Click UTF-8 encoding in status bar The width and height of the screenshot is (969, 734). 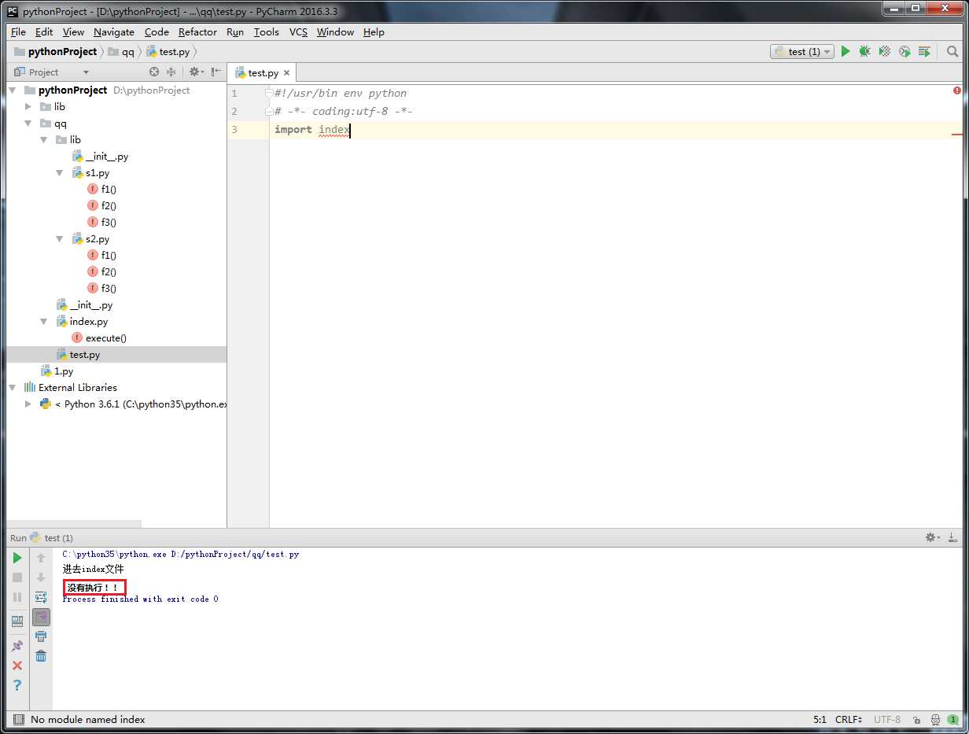(887, 719)
